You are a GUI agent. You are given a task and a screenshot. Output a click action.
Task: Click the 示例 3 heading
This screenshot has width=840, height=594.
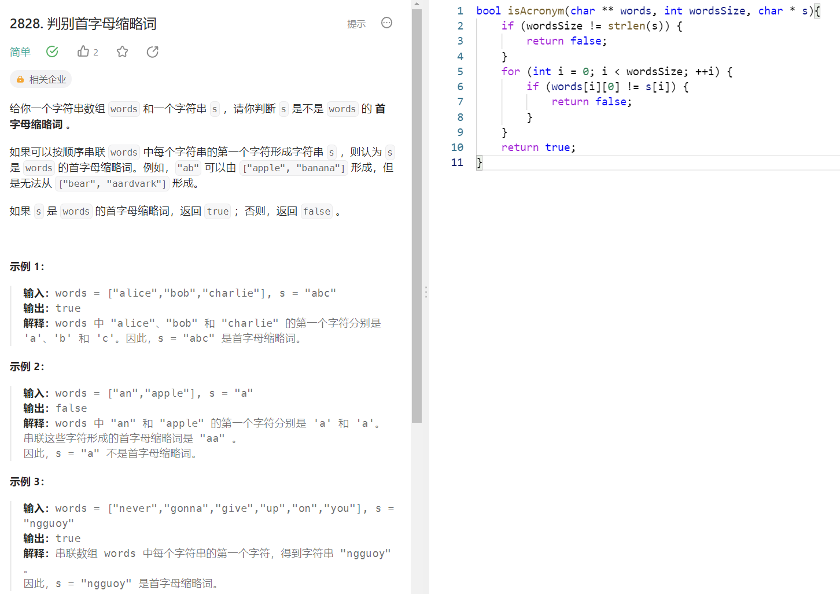(27, 482)
